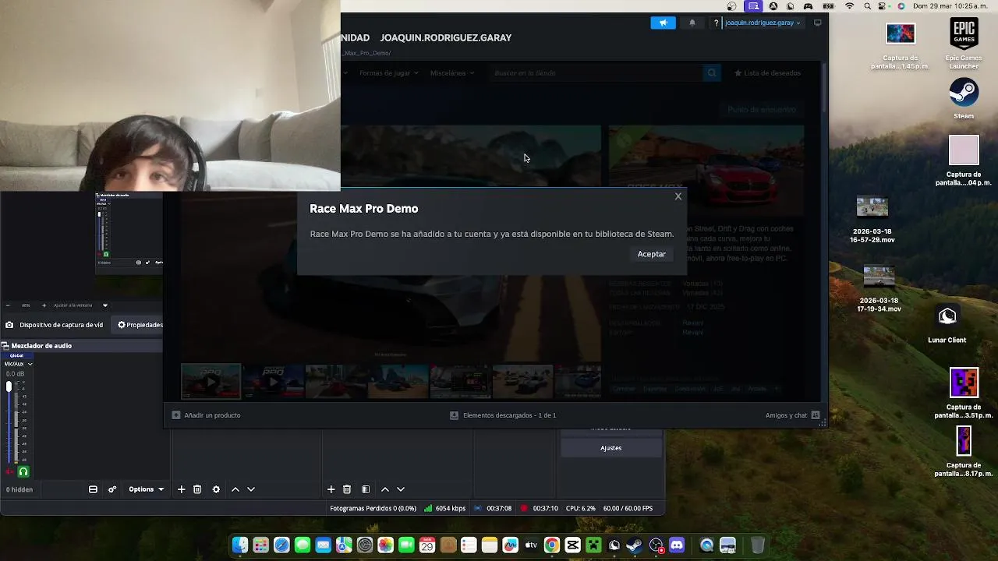
Task: Open Google Chrome in the Dock
Action: 552,545
